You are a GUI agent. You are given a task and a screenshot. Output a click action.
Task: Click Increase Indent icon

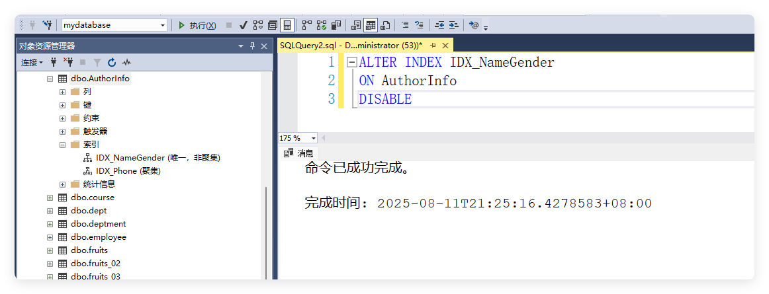pyautogui.click(x=453, y=25)
